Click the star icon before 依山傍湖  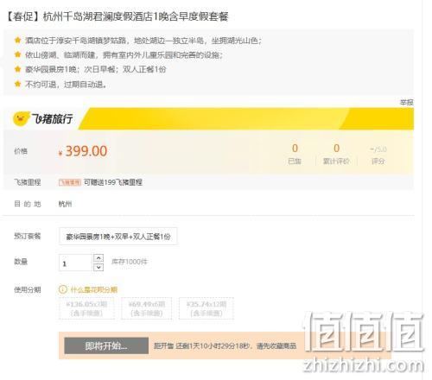[17, 54]
